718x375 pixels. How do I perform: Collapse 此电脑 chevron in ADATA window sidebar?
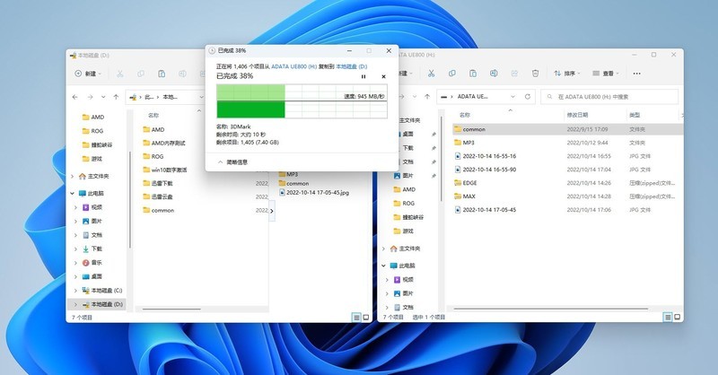[384, 266]
